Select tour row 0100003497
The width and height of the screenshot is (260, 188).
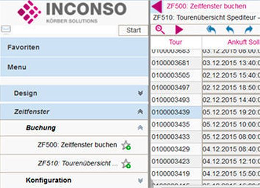click(176, 87)
